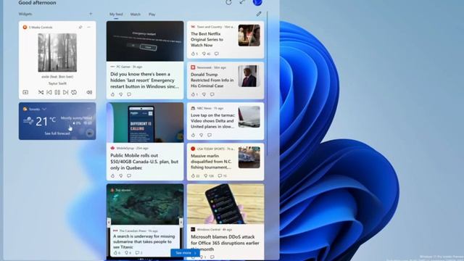Dislike the Donald Trump article
The image size is (464, 261).
coord(204,94)
